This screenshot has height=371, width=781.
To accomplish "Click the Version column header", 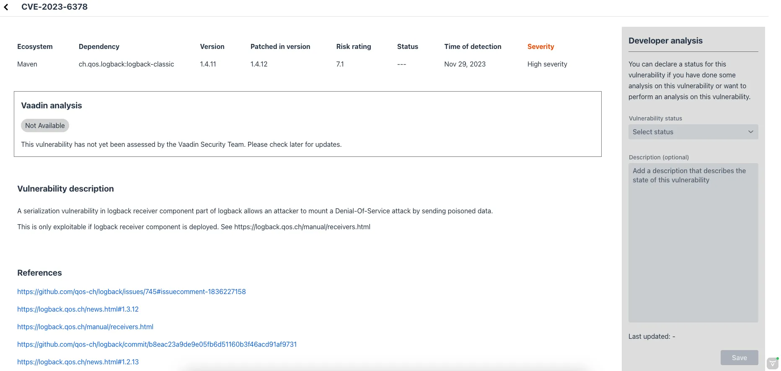I will tap(212, 46).
